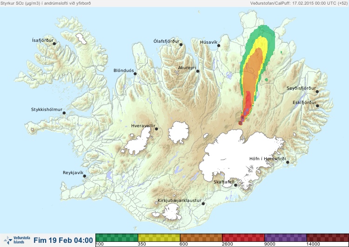Click the 'Akureyri' label
Viewport: 349px width, 247px height.
[x=187, y=68]
